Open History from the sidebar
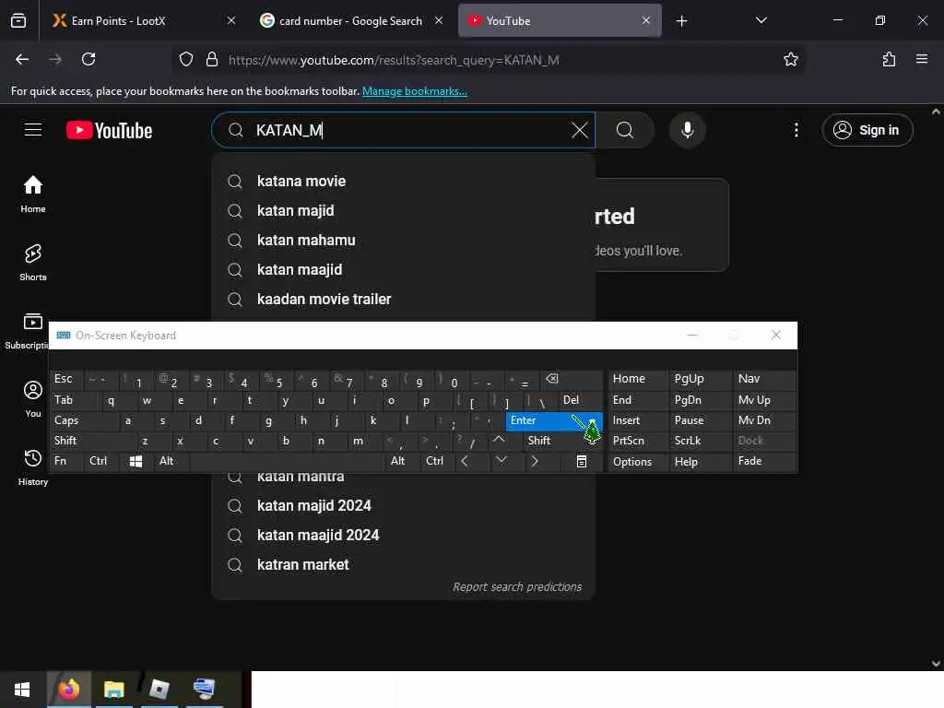 (33, 467)
